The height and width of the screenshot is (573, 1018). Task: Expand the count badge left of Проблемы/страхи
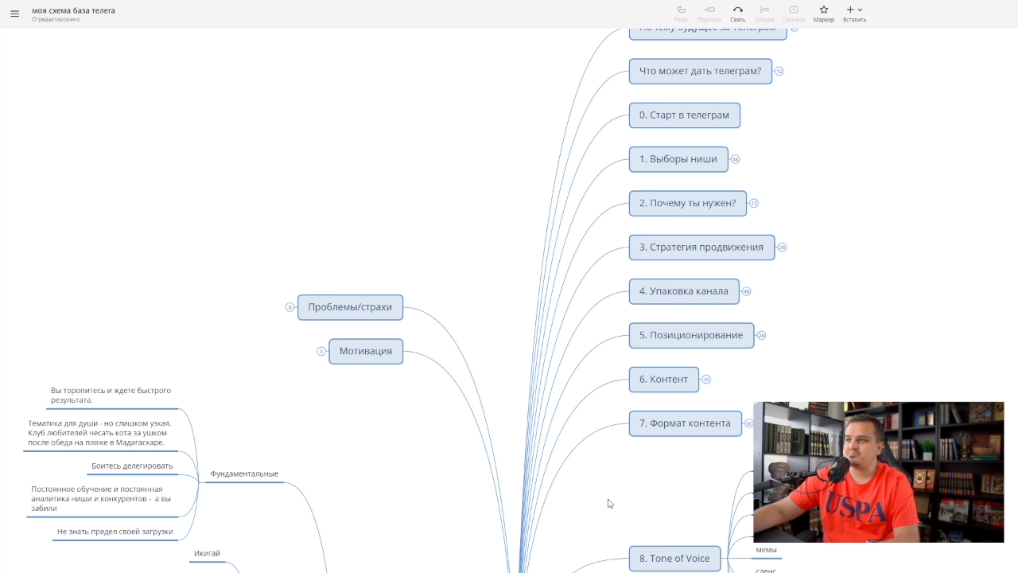pyautogui.click(x=290, y=307)
